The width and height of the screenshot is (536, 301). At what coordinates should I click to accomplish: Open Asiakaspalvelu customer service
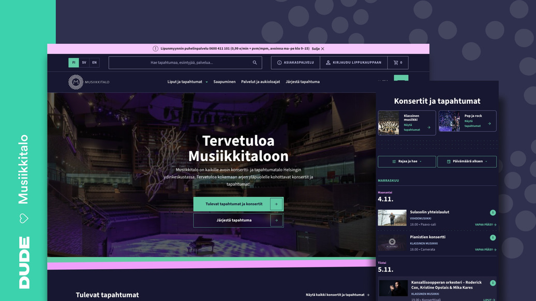pyautogui.click(x=295, y=63)
